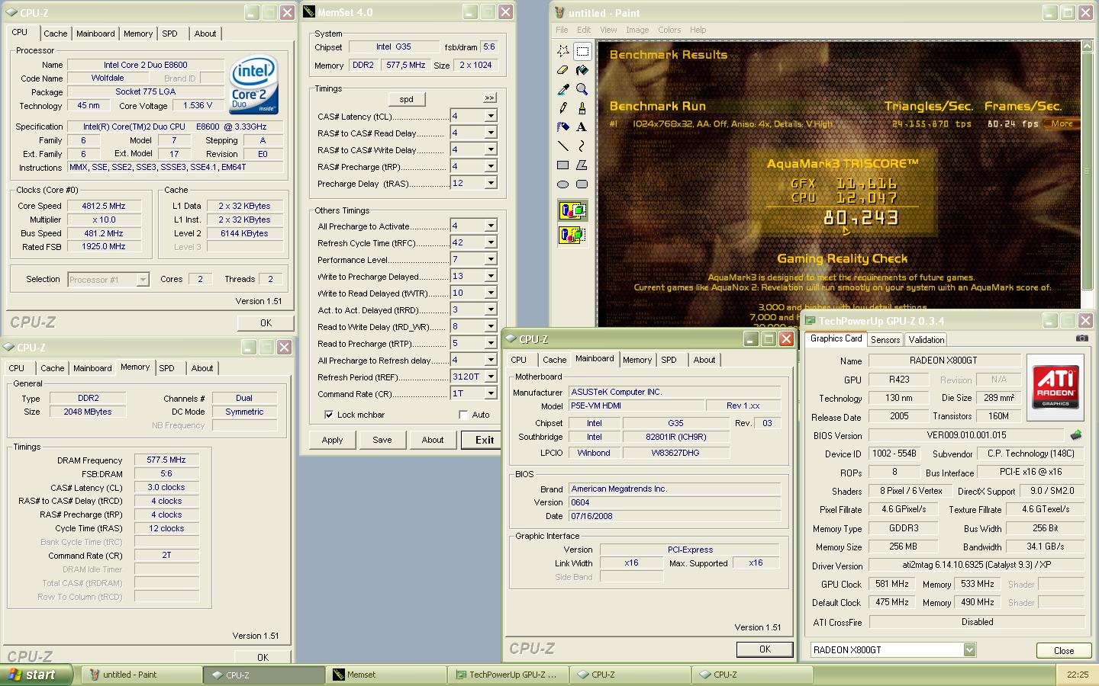The image size is (1099, 686).
Task: Open GPU-Z RADEON X800GT card selector dropdown
Action: point(969,649)
